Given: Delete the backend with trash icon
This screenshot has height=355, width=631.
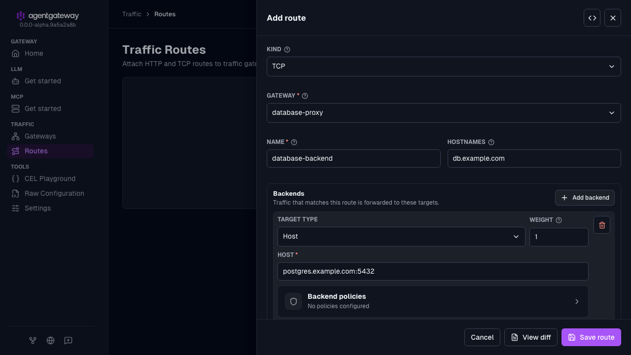Looking at the screenshot, I should pos(602,225).
